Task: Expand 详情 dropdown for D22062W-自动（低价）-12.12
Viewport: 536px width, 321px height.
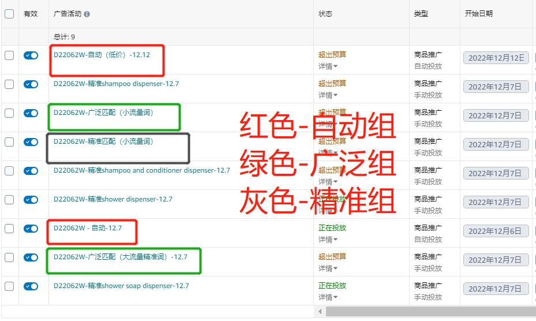Action: pos(328,66)
